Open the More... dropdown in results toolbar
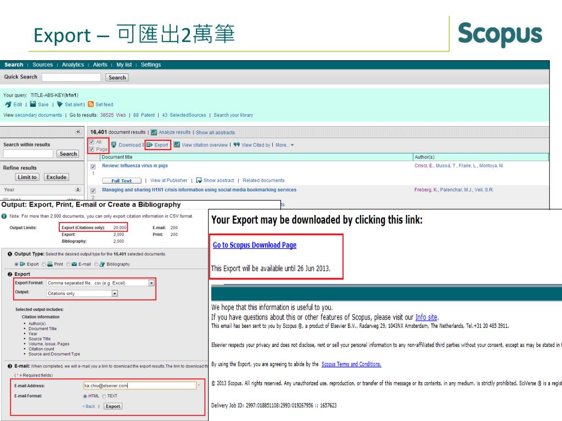This screenshot has width=562, height=421. 285,145
